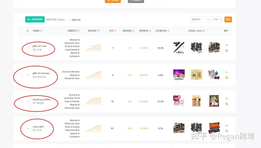261x148 pixels.
Task: Open third ASIN thumbnail for mens gifts
Action: point(214,128)
